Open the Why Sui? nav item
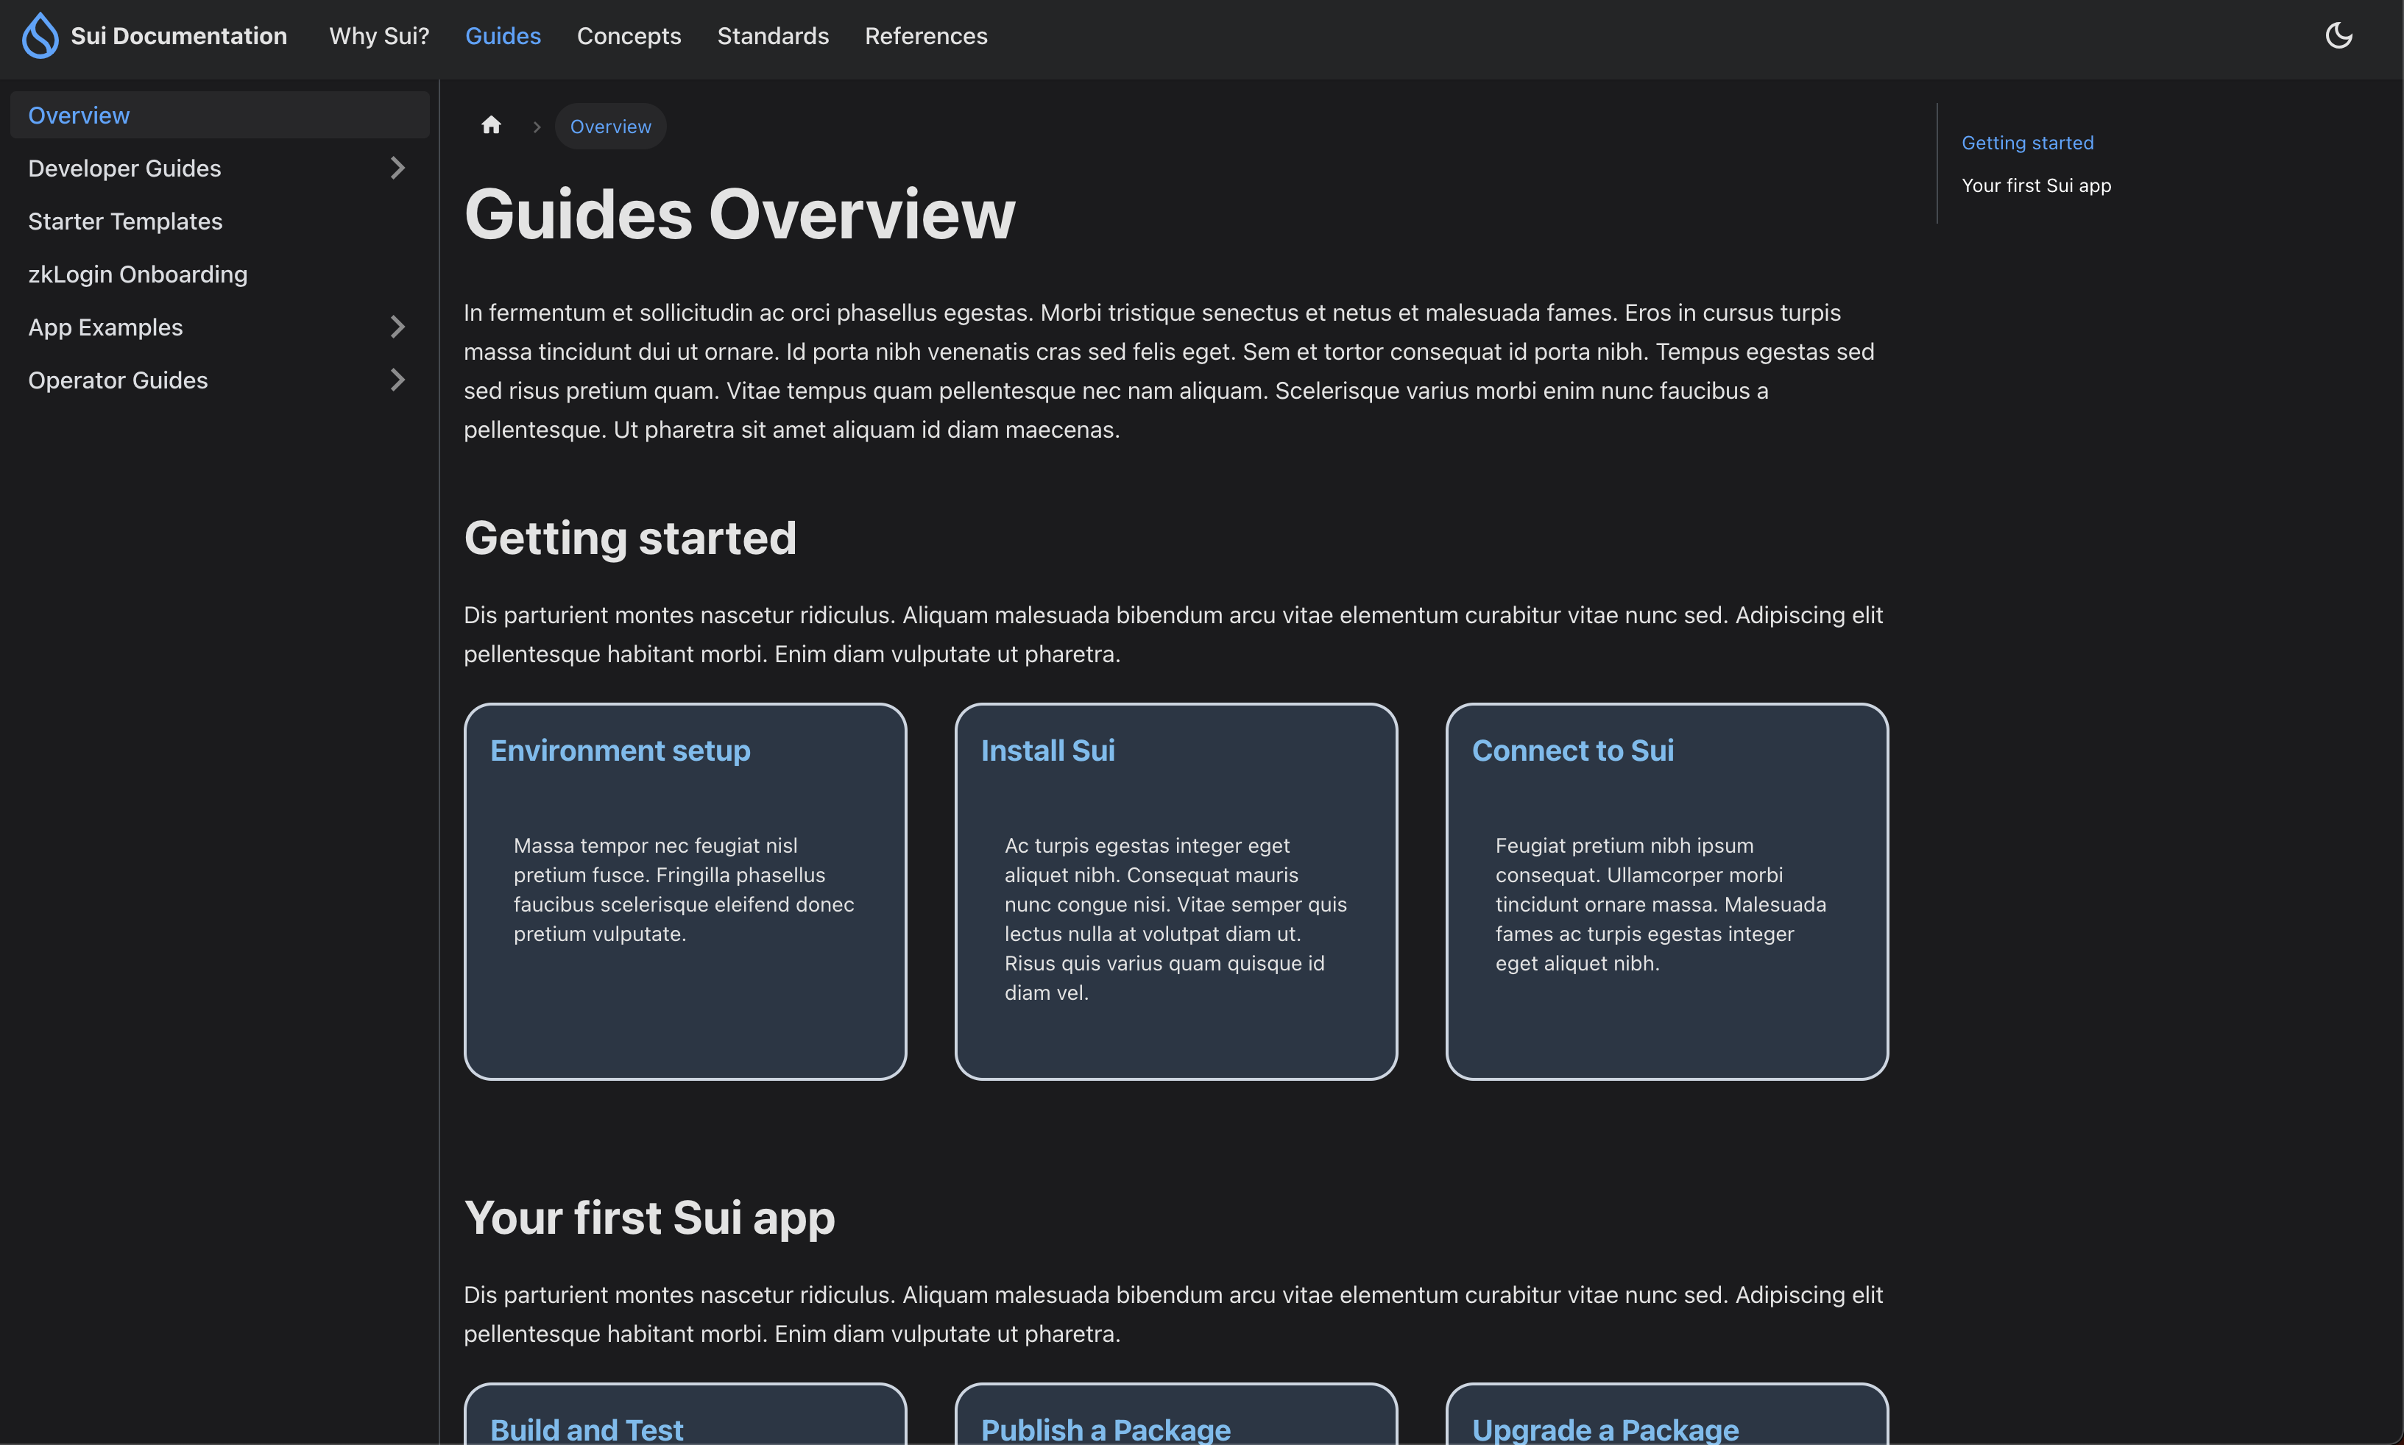The width and height of the screenshot is (2404, 1445). click(379, 36)
